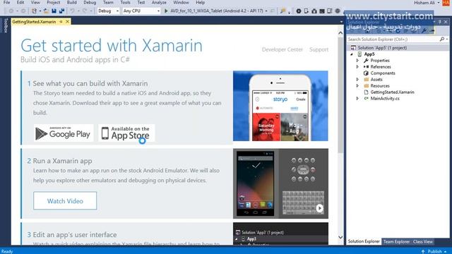Click the page scroll down arrow
Screen dimensions: 452x254
[x=340, y=237]
